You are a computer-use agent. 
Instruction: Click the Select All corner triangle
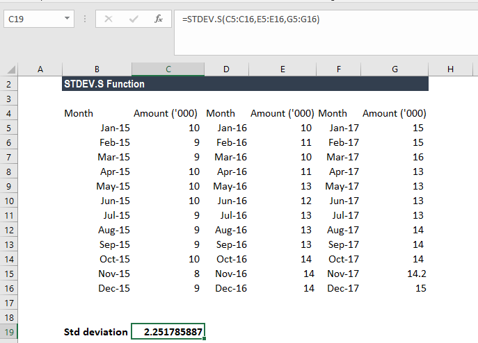pos(11,69)
